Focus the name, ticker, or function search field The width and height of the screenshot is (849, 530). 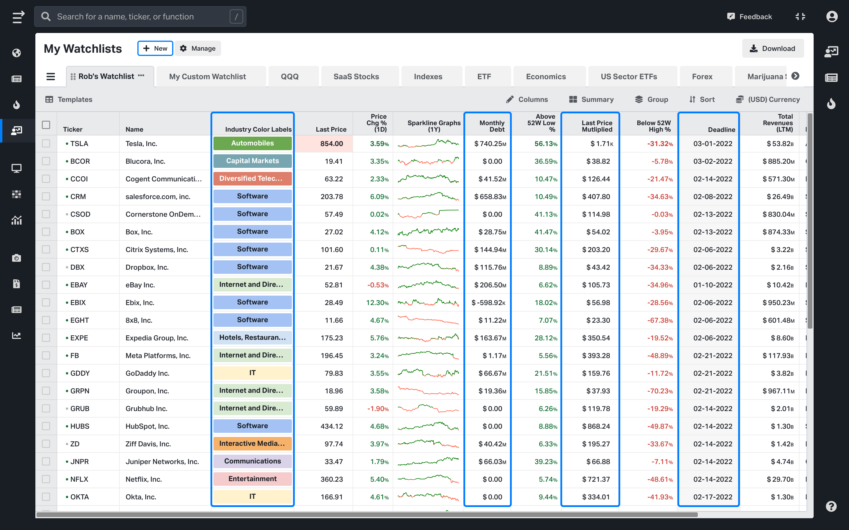[140, 16]
